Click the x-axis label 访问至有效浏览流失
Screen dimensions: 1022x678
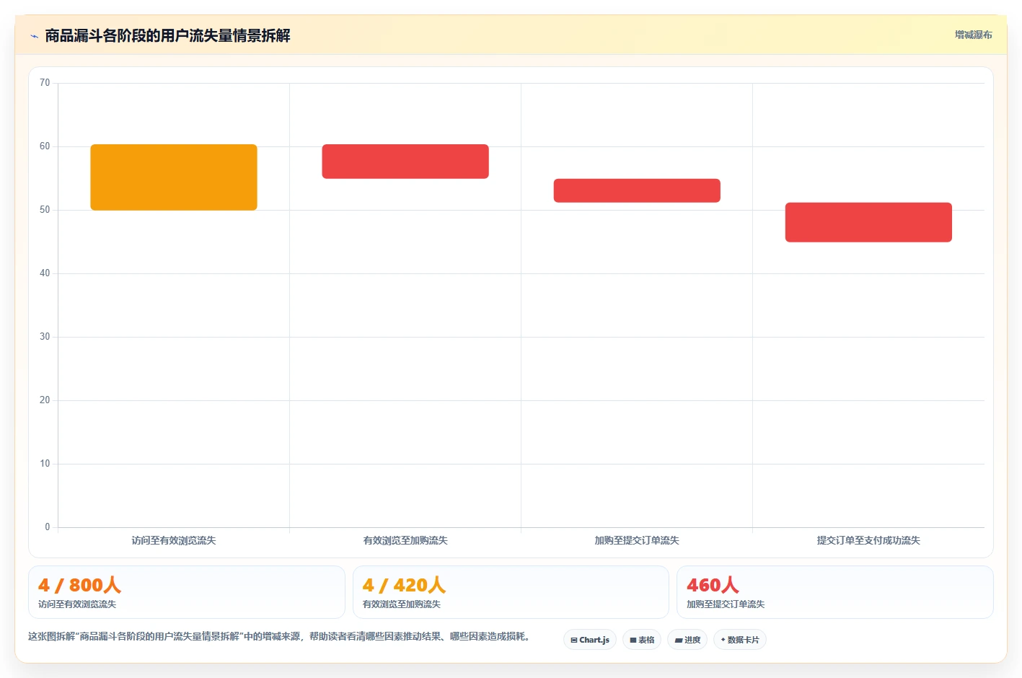(x=174, y=540)
